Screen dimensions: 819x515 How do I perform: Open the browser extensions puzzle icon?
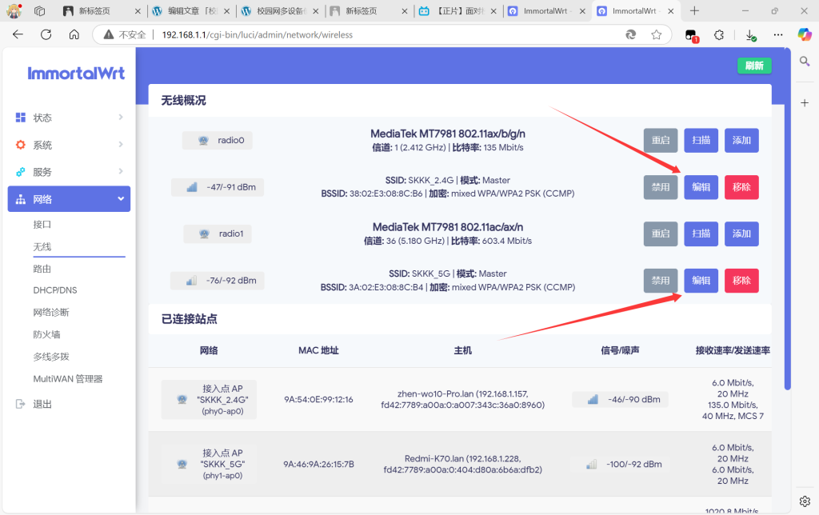tap(718, 34)
